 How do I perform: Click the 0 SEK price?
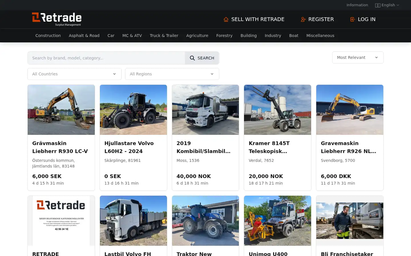113,176
